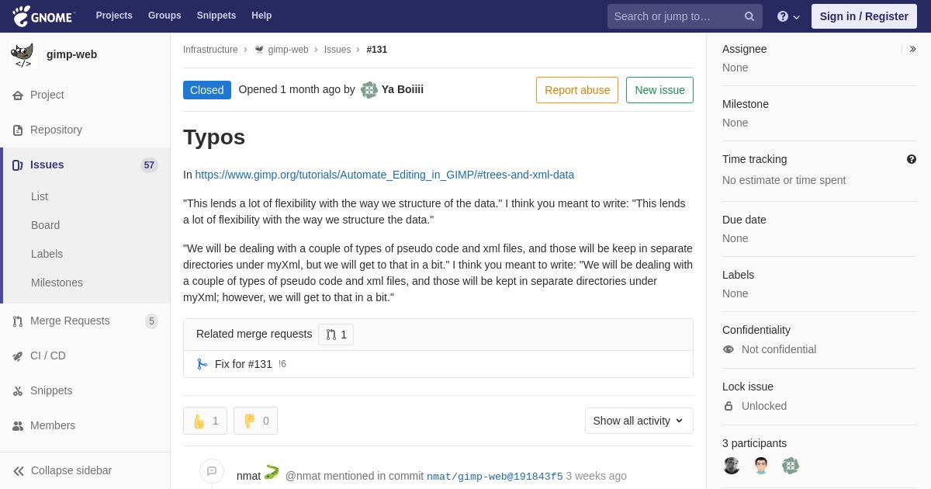Collapse right sidebar double arrow

point(913,49)
